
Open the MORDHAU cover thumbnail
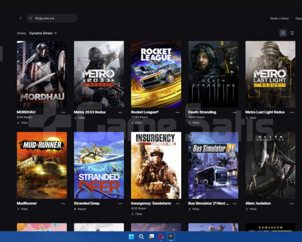coord(42,74)
